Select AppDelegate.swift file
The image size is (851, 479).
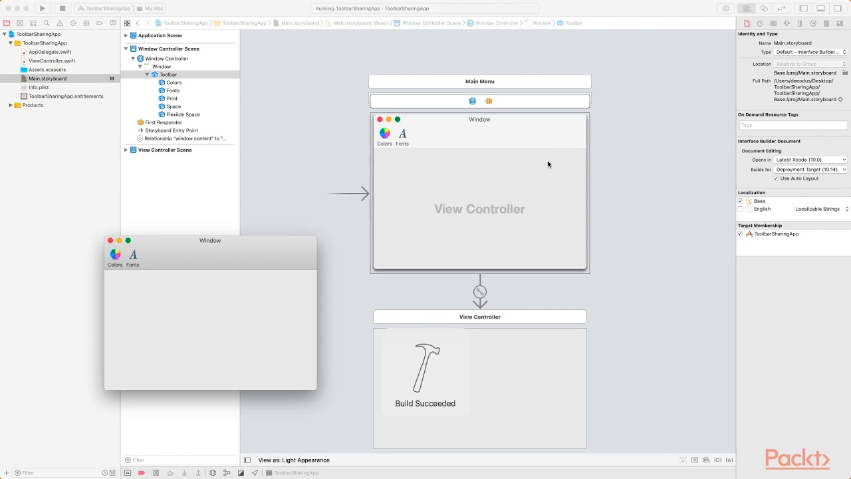(x=50, y=52)
